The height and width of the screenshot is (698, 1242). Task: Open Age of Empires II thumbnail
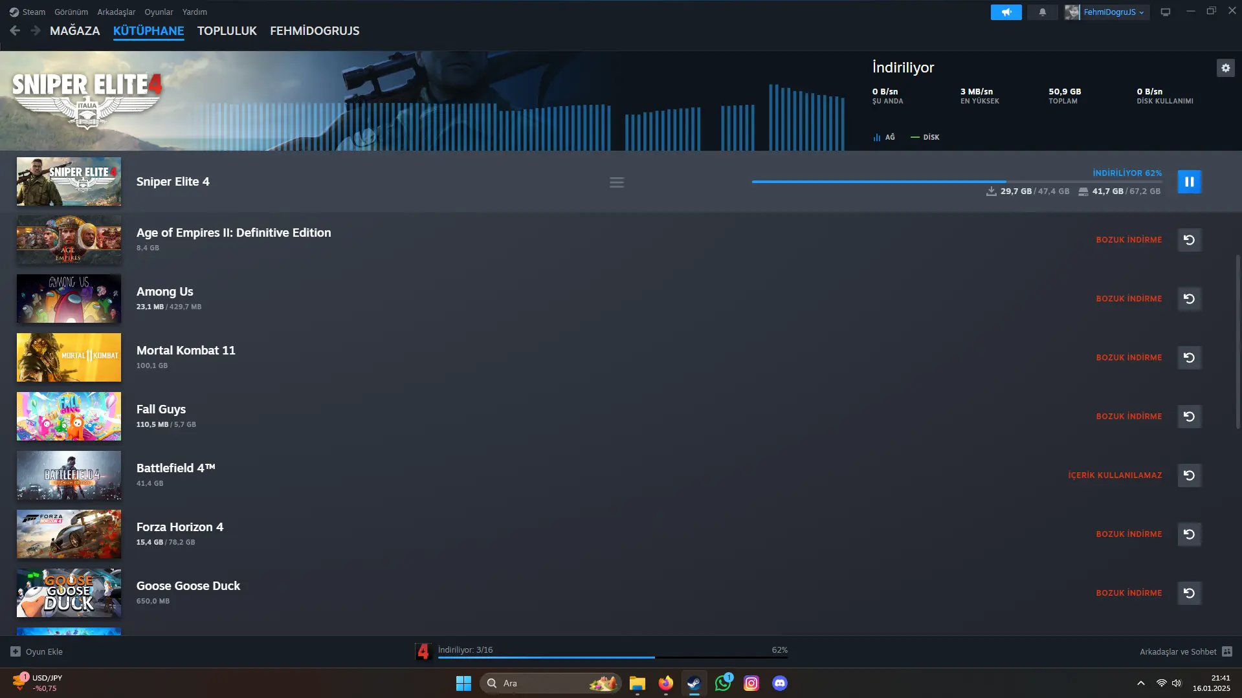point(69,240)
